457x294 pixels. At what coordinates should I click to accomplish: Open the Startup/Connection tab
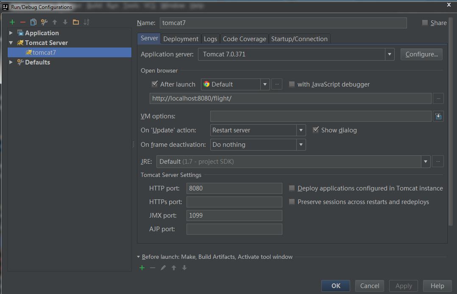(x=299, y=39)
